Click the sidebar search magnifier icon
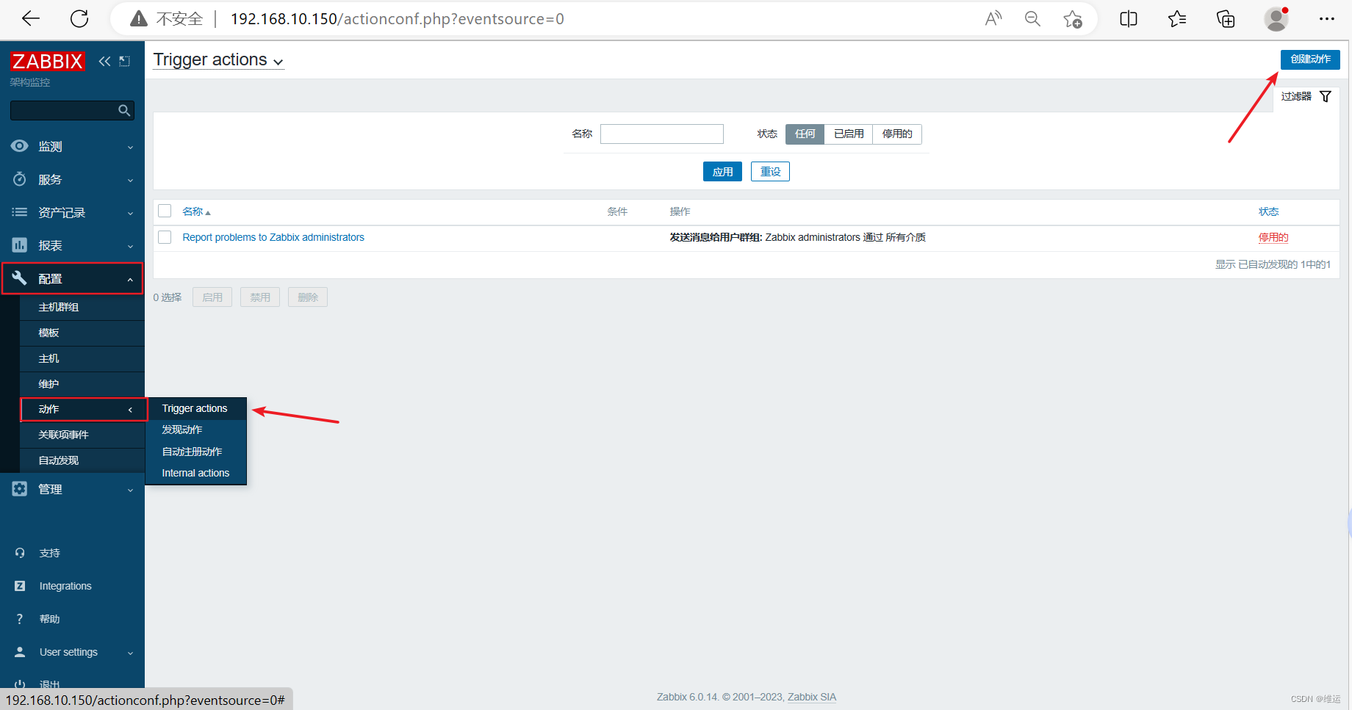The image size is (1352, 710). [x=124, y=110]
